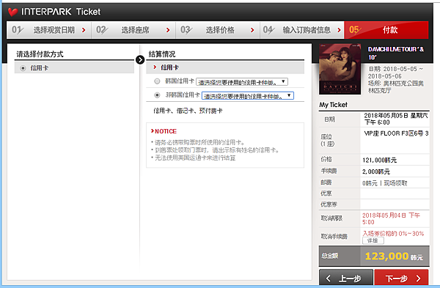Click the cancellation deadline 2018年05月04日 text

pos(391,218)
